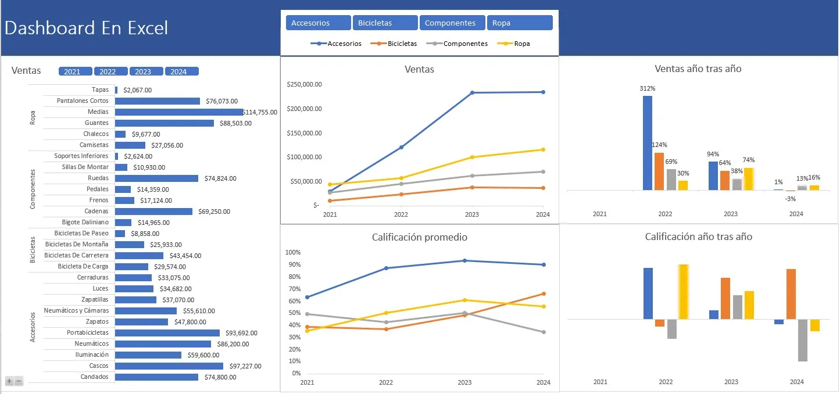Click the Soportes Inferiores row label

[81, 156]
